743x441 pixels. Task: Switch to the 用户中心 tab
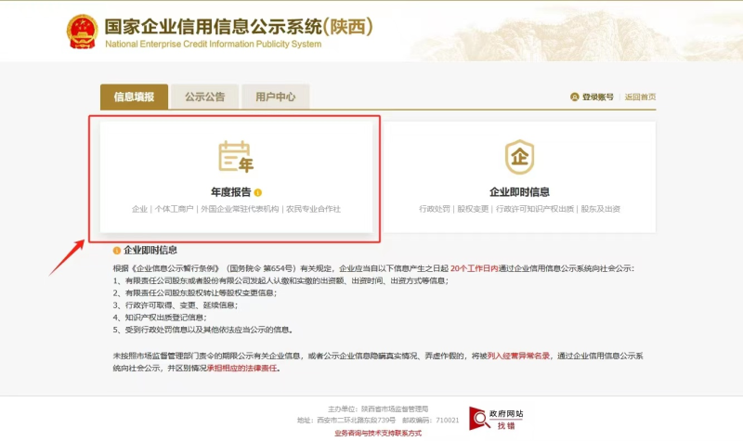pos(275,97)
